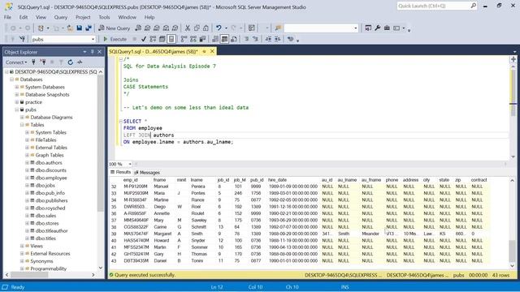Viewport: 520px width, 292px height.
Task: Open the Edit menu
Action: (x=24, y=17)
